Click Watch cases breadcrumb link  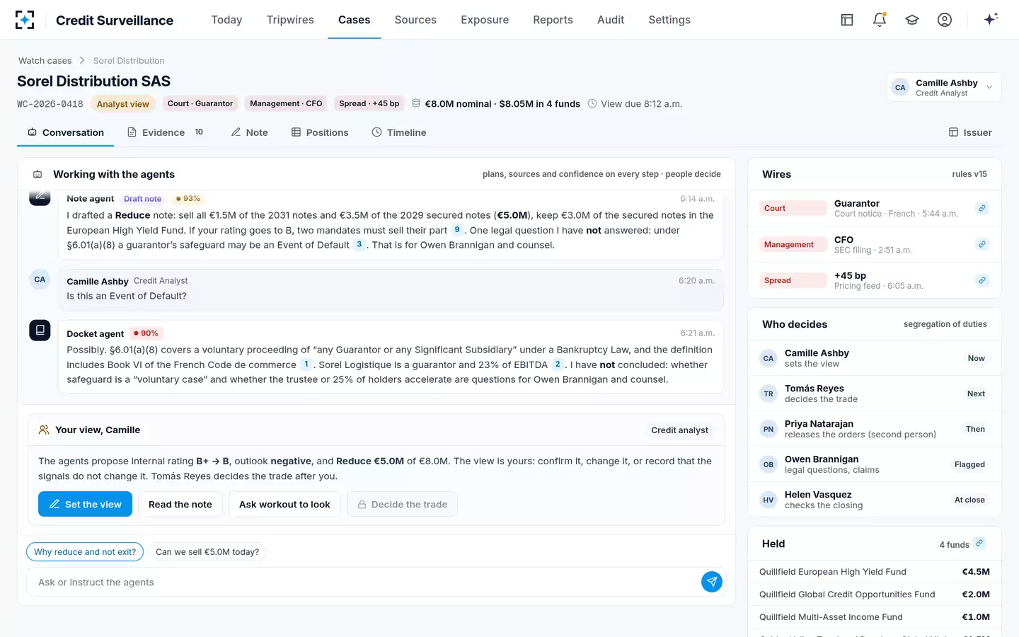[45, 61]
